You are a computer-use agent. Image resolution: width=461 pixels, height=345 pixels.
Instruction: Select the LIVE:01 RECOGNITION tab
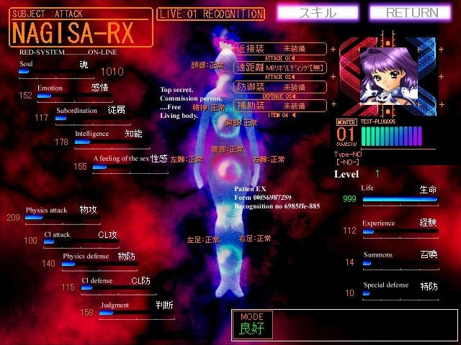pos(210,14)
